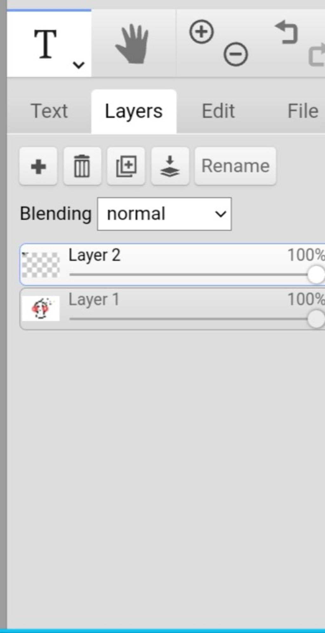Click Layer 1 opacity slider handle

tap(316, 319)
